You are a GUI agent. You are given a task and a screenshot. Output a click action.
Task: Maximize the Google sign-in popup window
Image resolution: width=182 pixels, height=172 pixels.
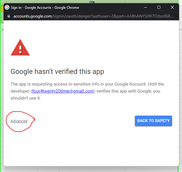159,7
